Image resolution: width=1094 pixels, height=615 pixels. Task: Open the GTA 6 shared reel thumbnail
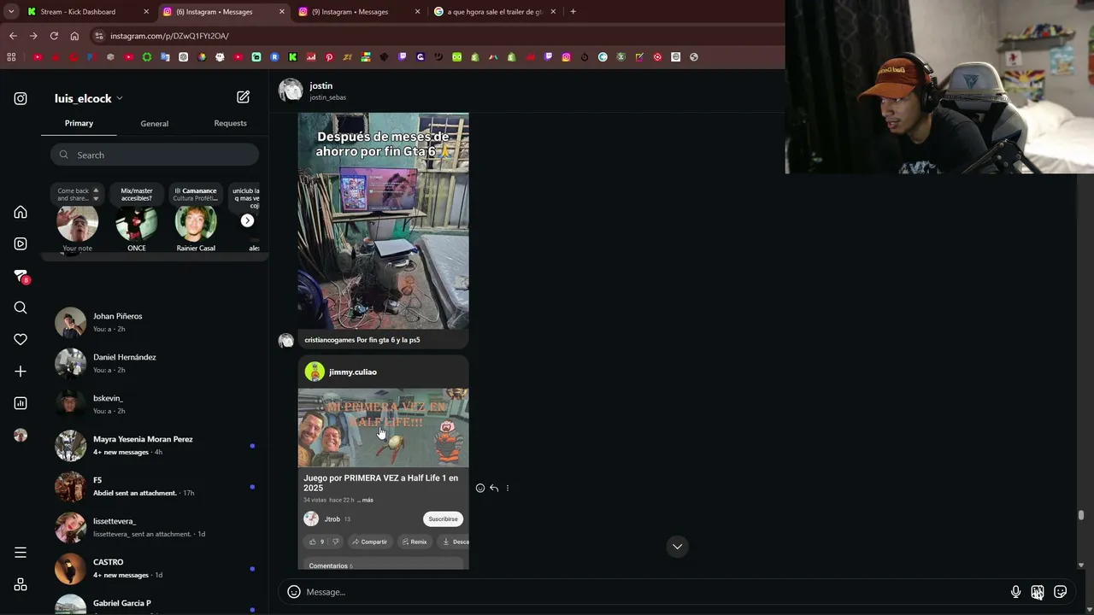tap(383, 221)
